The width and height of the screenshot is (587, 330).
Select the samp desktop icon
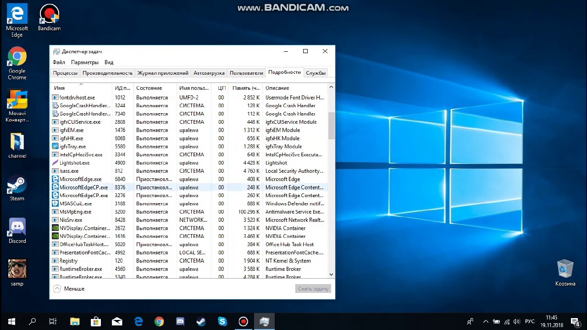(x=17, y=273)
